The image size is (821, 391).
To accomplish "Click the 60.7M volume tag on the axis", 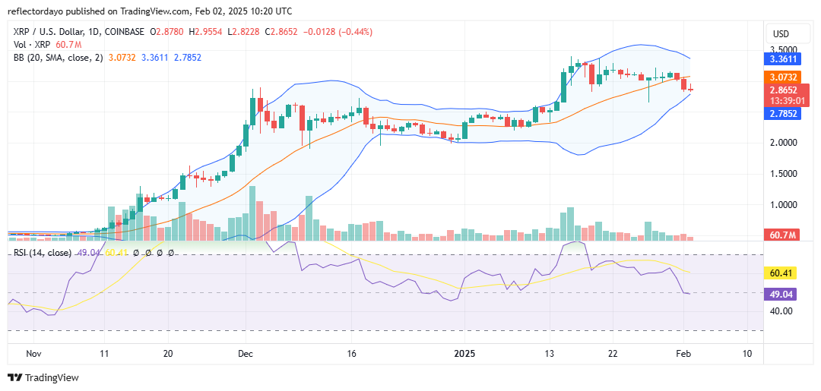I will point(782,235).
